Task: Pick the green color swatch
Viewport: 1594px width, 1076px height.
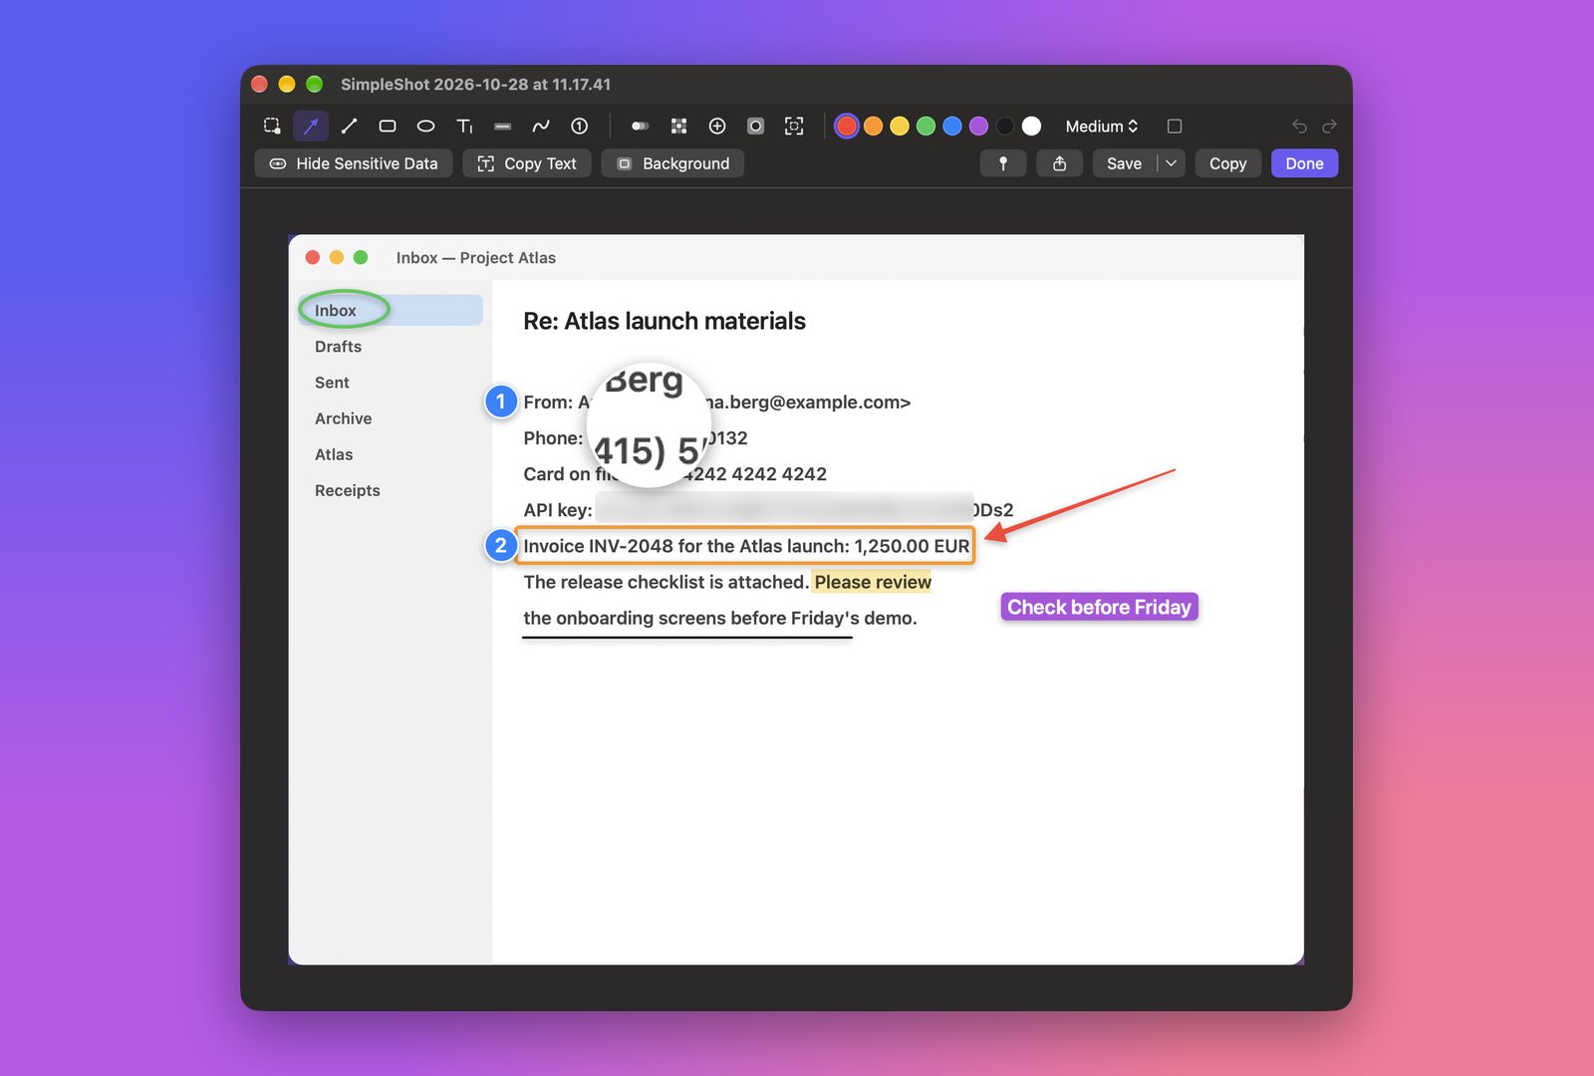Action: [x=926, y=126]
